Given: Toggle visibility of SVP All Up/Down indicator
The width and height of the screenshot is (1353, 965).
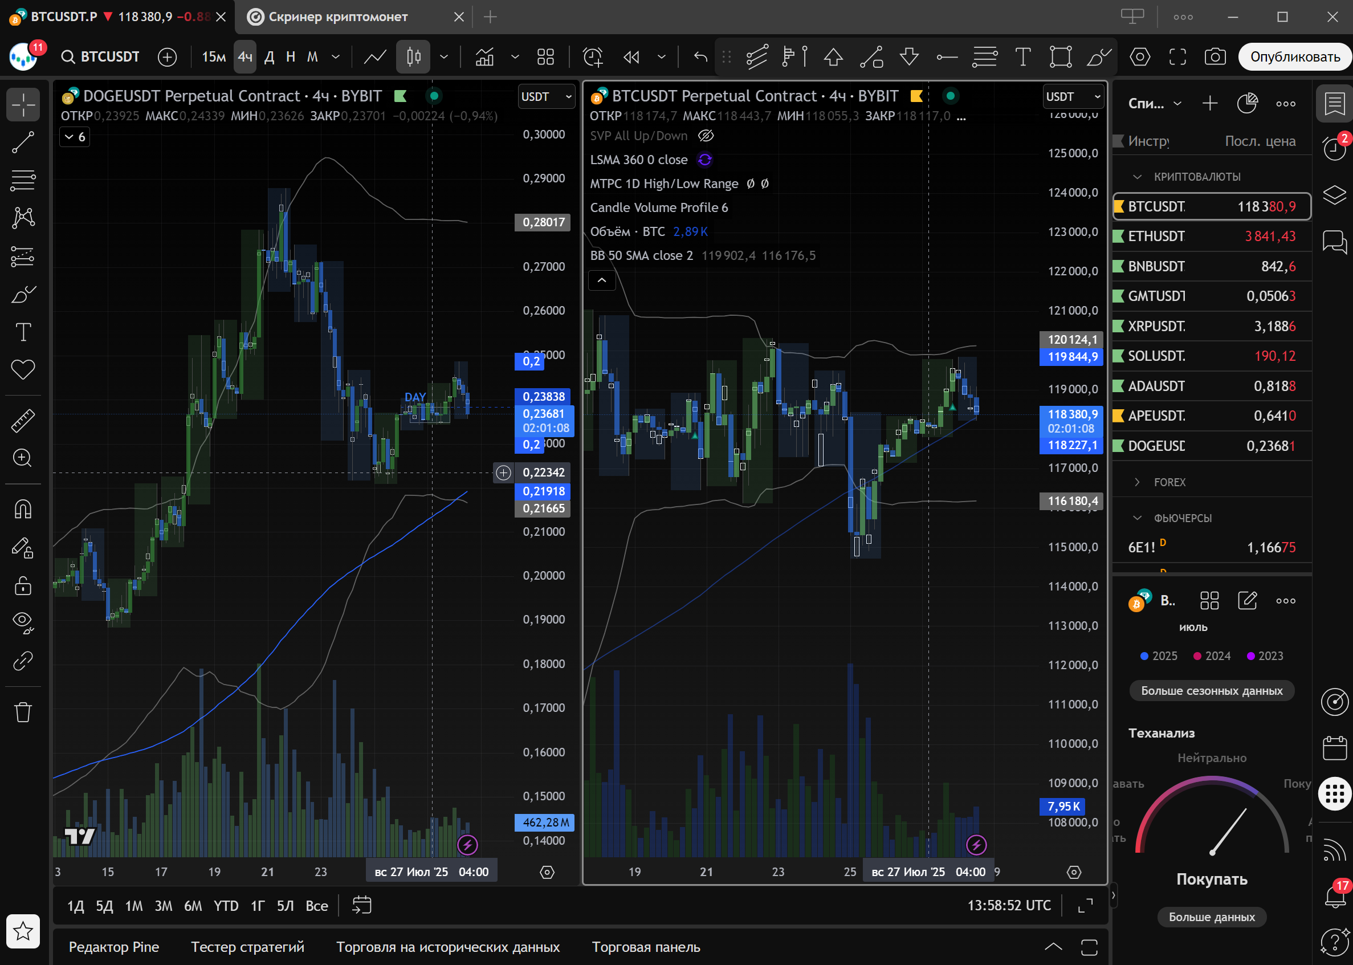Looking at the screenshot, I should click(706, 136).
